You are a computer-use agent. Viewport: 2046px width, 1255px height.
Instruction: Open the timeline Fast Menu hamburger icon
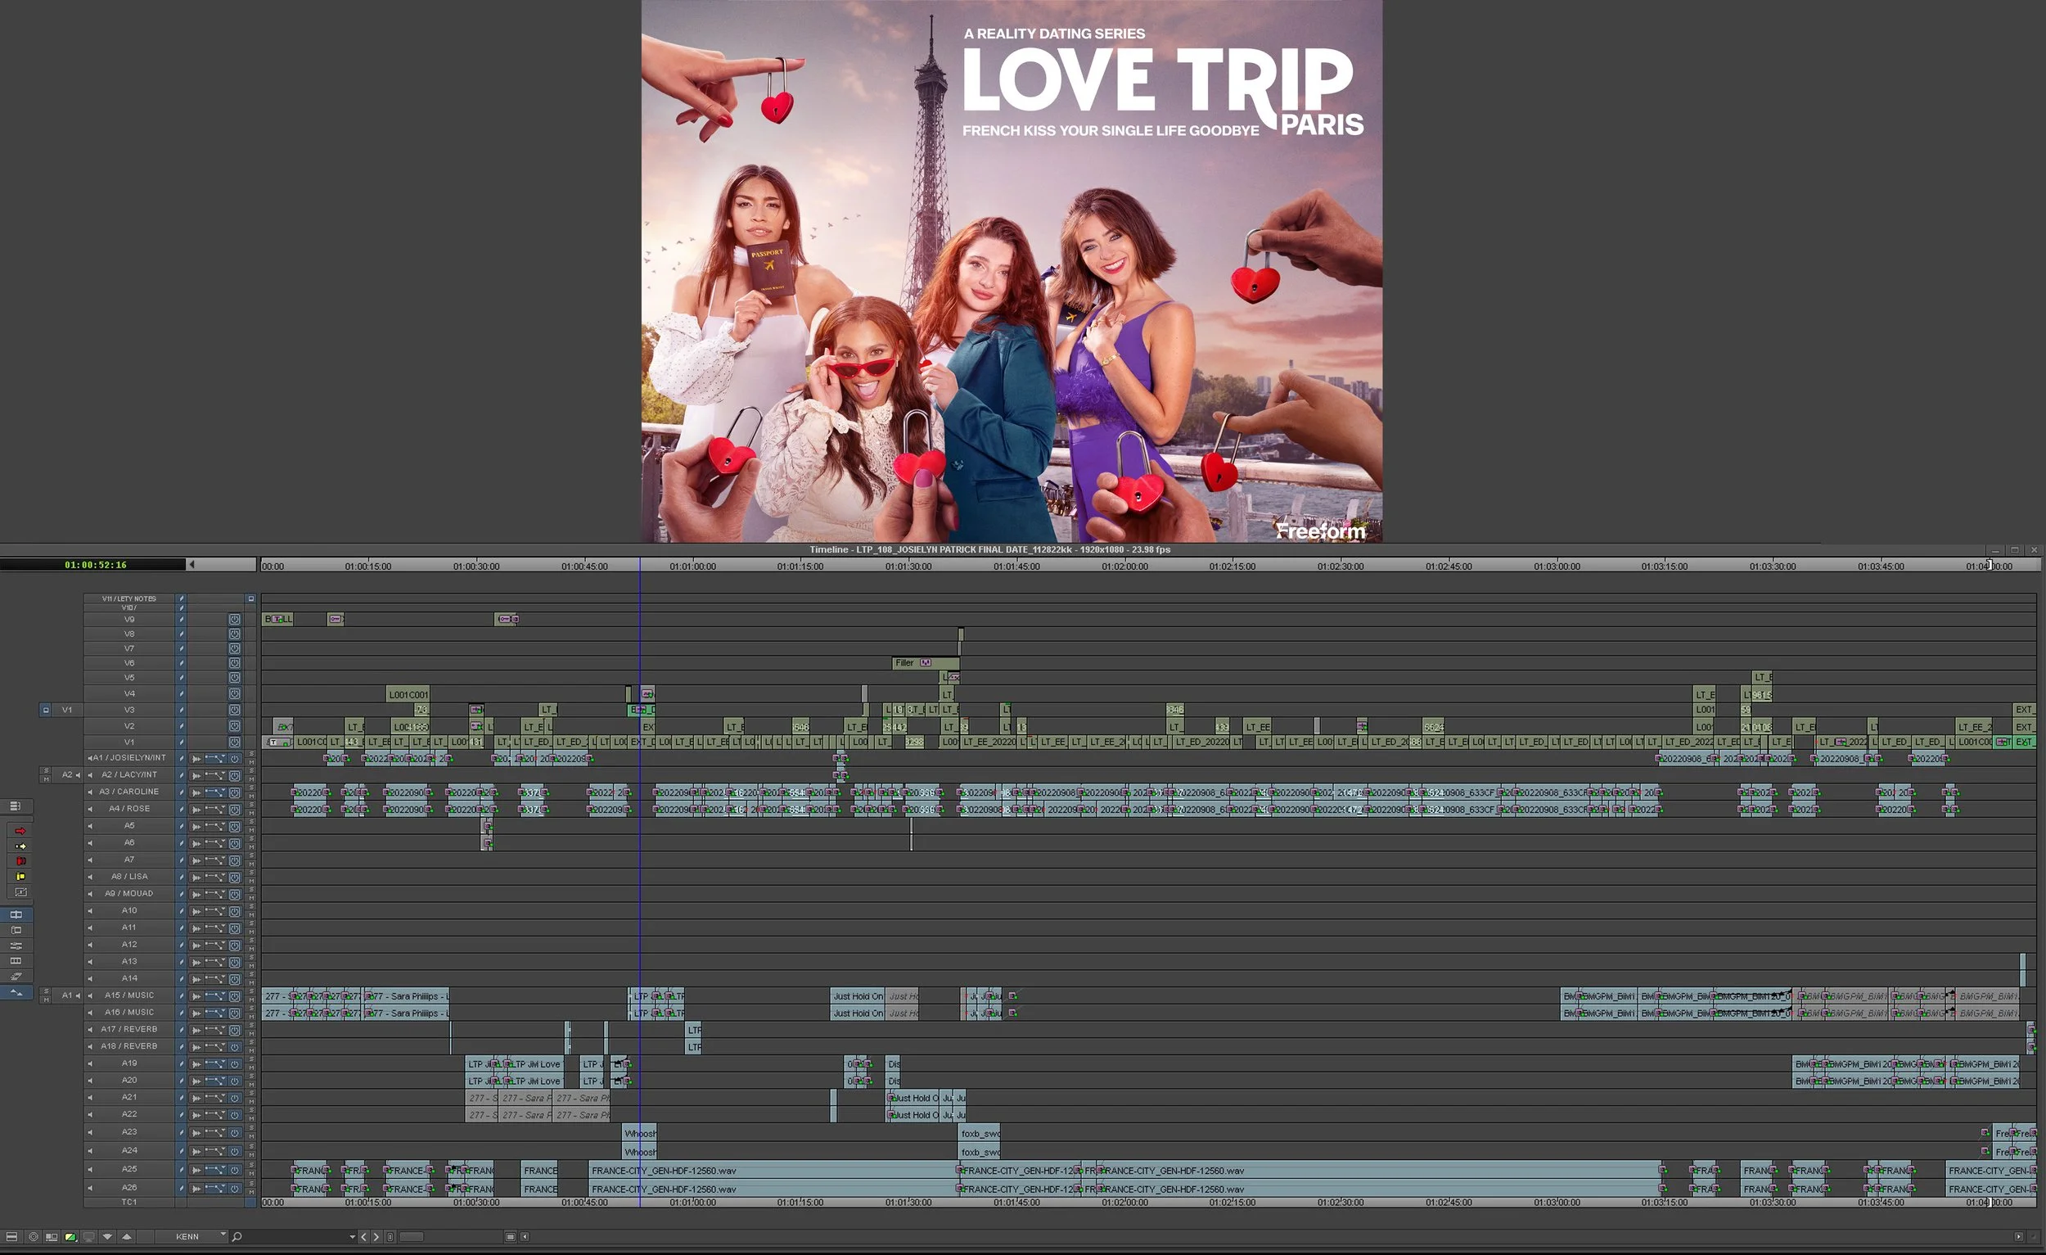11,1237
